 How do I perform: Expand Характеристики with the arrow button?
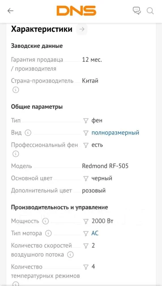point(82,29)
